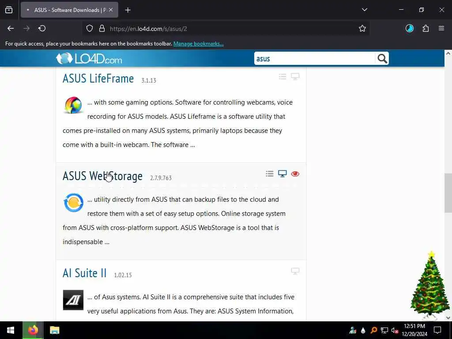452x339 pixels.
Task: Click the scrollbar down arrow
Action: [x=448, y=318]
